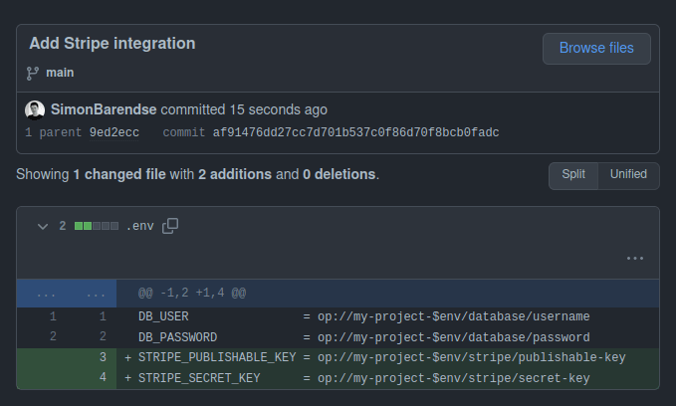Image resolution: width=676 pixels, height=406 pixels.
Task: Click '2 additions' summary text
Action: pos(235,174)
